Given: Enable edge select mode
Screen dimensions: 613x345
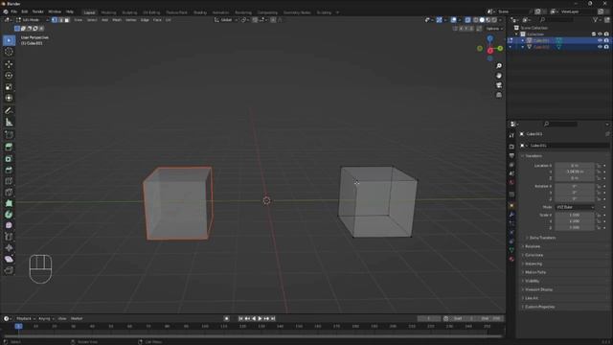Looking at the screenshot, I should [x=60, y=20].
